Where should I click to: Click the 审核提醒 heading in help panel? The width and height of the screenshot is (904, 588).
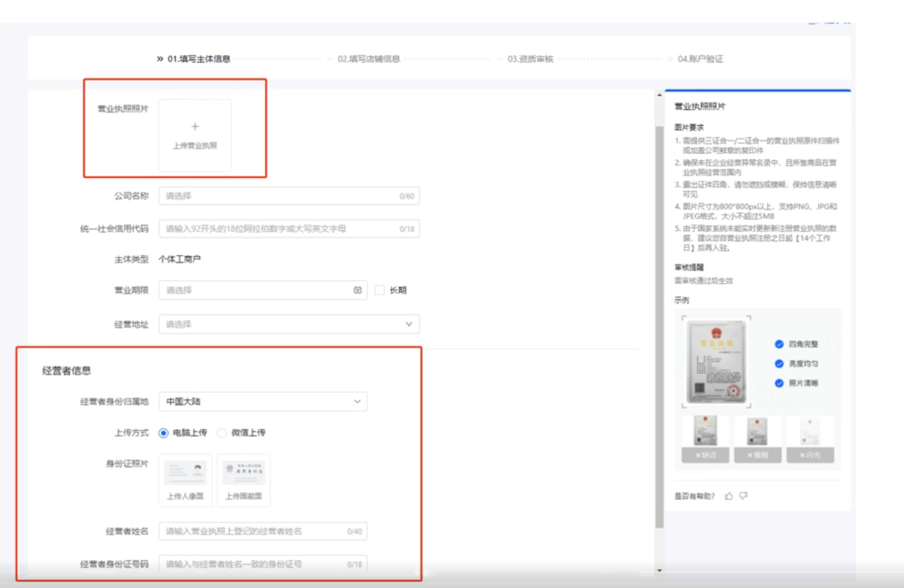click(689, 267)
